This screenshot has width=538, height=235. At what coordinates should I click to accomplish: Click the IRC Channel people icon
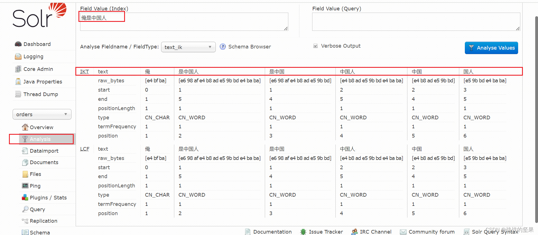[354, 232]
